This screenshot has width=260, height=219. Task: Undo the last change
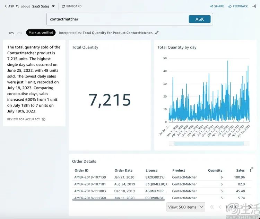click(11, 33)
